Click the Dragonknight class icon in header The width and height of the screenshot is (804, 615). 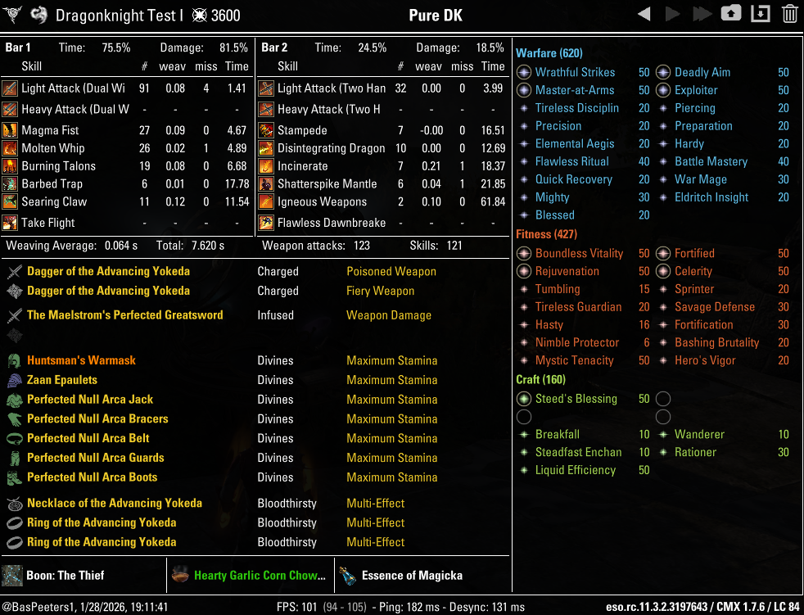[39, 15]
